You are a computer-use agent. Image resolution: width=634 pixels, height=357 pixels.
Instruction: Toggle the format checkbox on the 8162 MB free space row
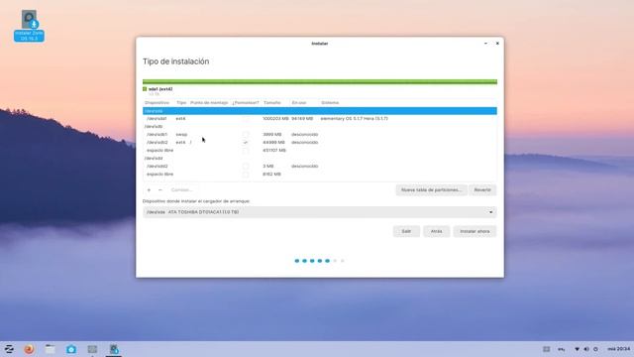(x=246, y=175)
